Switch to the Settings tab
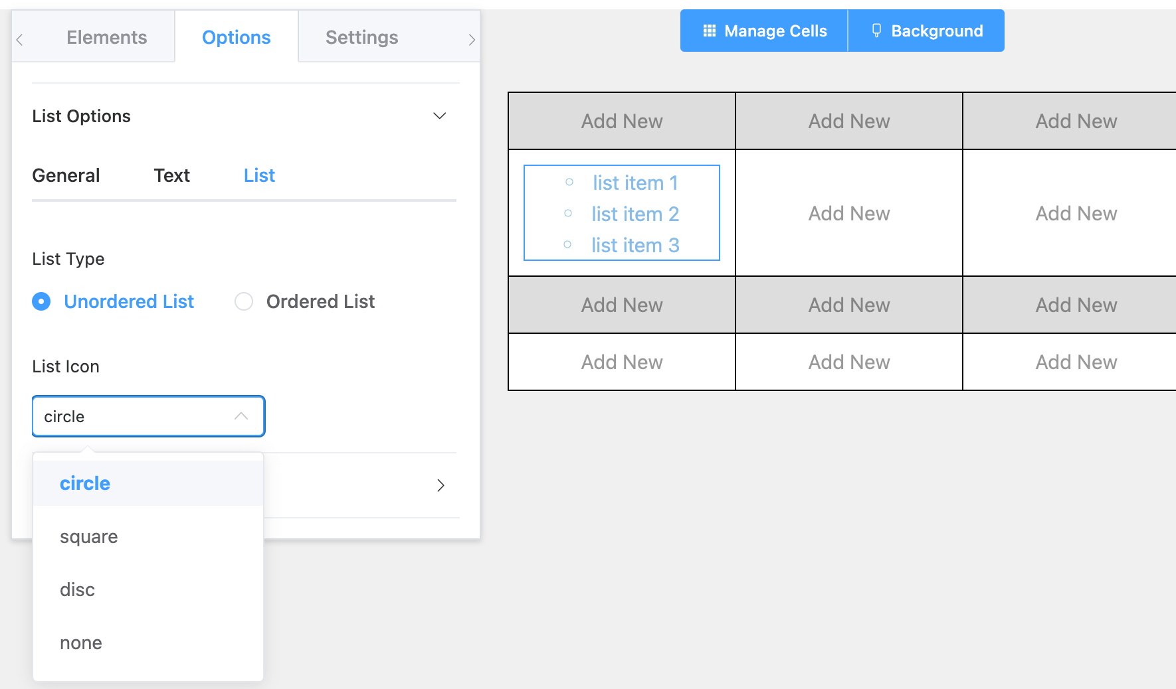Screen dimensions: 1176x689 tap(361, 37)
